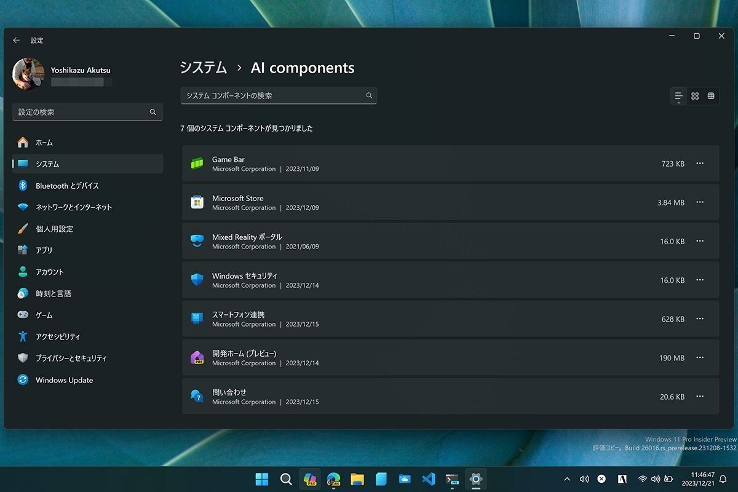This screenshot has width=738, height=492.
Task: Click the Microsoft Store app icon
Action: 197,202
